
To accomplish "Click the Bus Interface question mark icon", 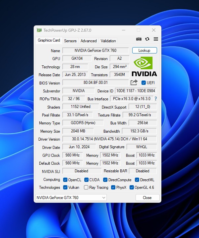I will click(156, 99).
